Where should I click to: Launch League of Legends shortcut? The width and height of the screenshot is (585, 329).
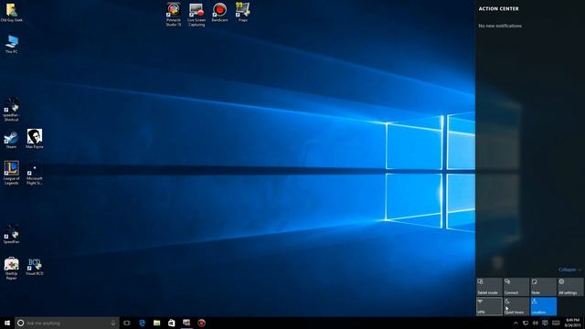pyautogui.click(x=11, y=173)
